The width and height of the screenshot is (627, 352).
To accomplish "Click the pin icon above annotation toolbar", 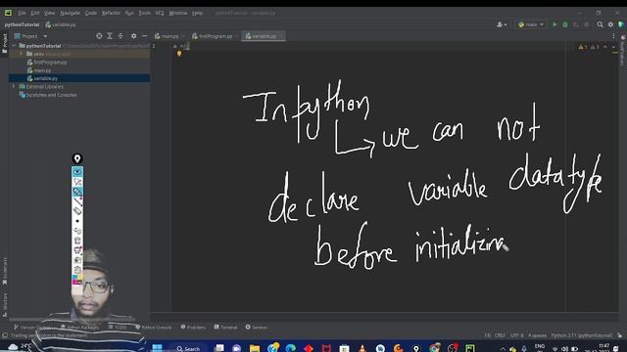I will [x=77, y=158].
